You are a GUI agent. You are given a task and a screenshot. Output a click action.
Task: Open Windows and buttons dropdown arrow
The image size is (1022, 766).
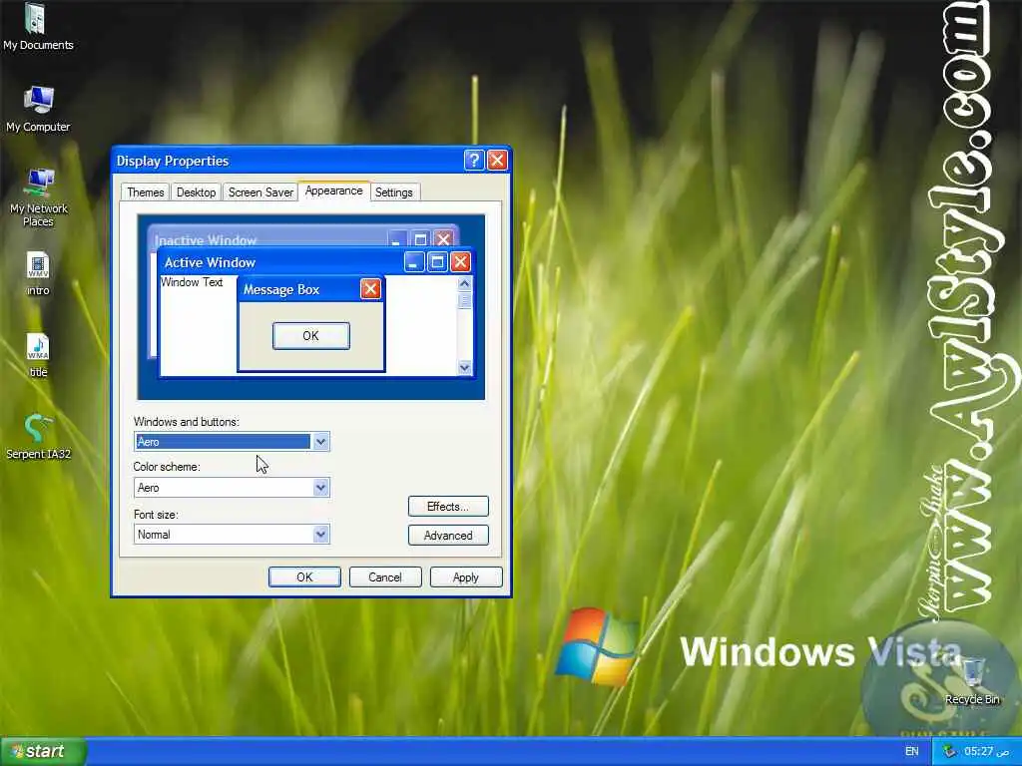(320, 442)
